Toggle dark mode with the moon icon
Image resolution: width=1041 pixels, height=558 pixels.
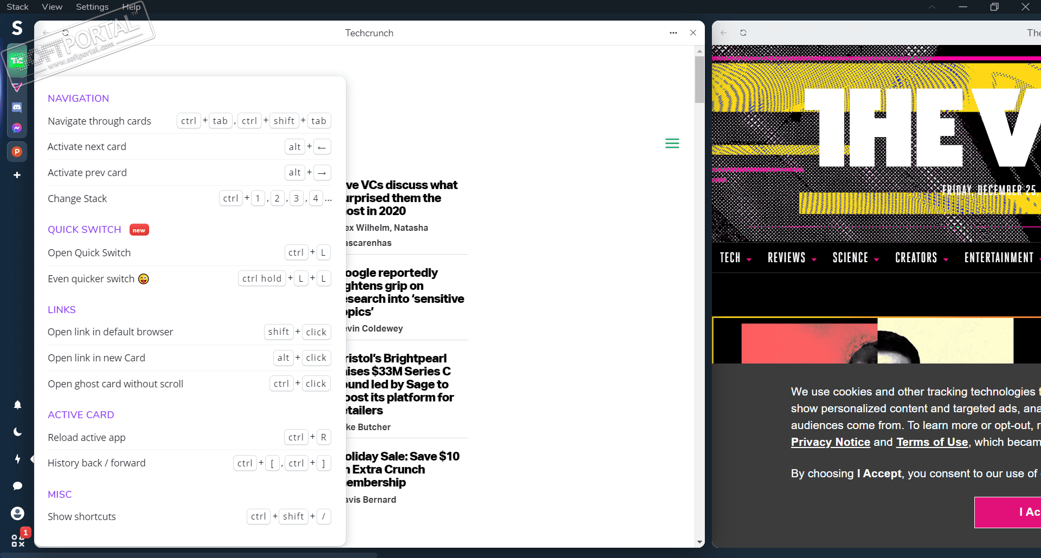[x=17, y=432]
